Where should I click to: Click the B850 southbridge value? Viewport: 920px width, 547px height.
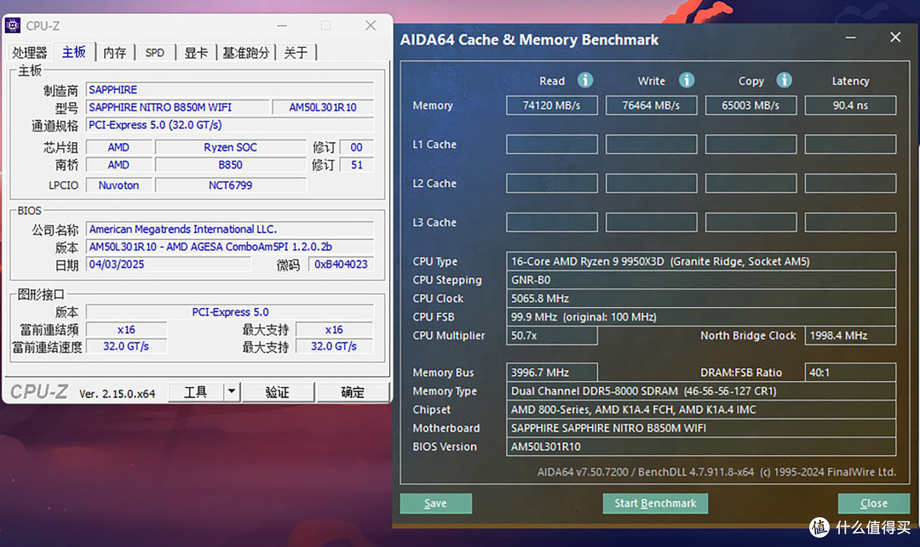[x=230, y=164]
